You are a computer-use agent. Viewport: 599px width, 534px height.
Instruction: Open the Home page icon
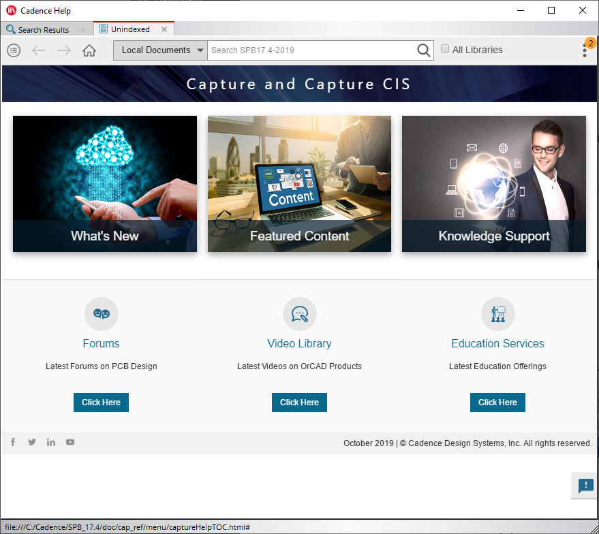(89, 50)
